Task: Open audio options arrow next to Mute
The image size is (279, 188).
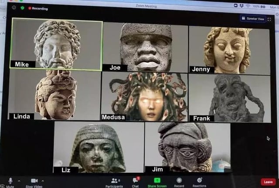Action: [19, 181]
